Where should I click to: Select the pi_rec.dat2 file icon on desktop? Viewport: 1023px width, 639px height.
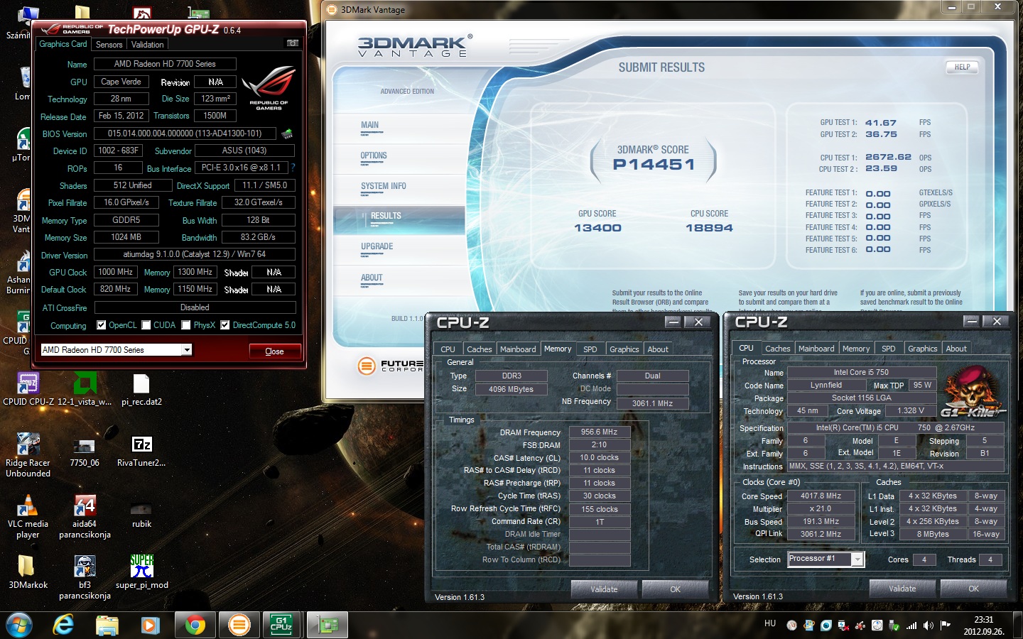tap(141, 384)
